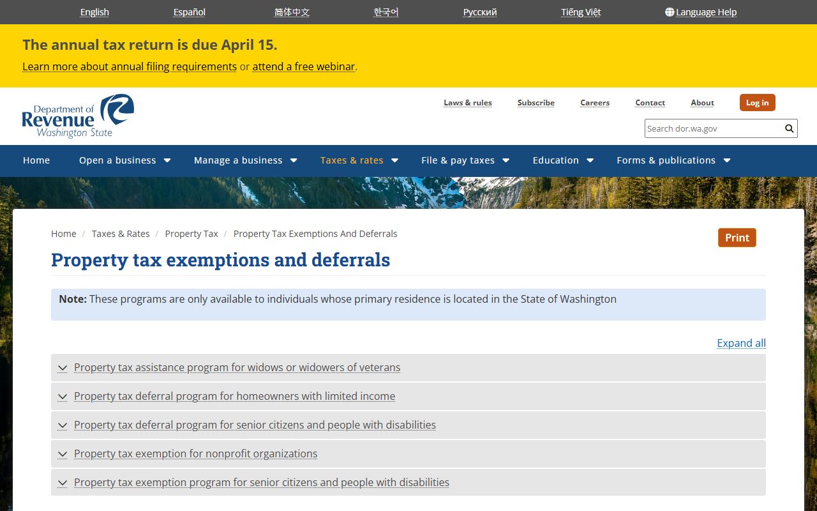Open the Open a business dropdown arrow

coord(167,160)
